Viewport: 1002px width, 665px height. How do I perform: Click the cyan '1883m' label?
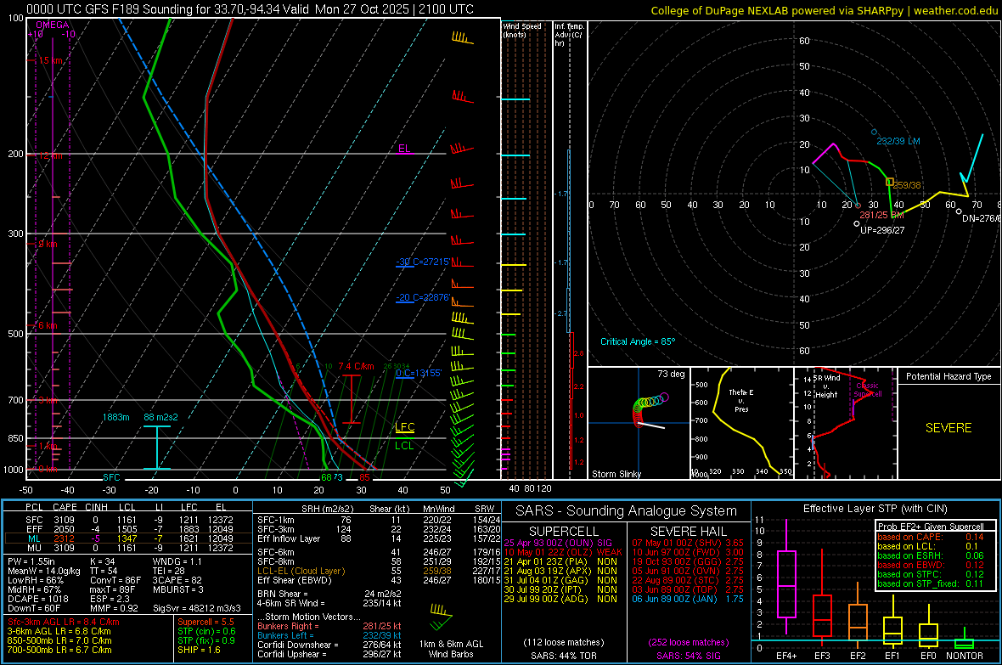pos(115,417)
